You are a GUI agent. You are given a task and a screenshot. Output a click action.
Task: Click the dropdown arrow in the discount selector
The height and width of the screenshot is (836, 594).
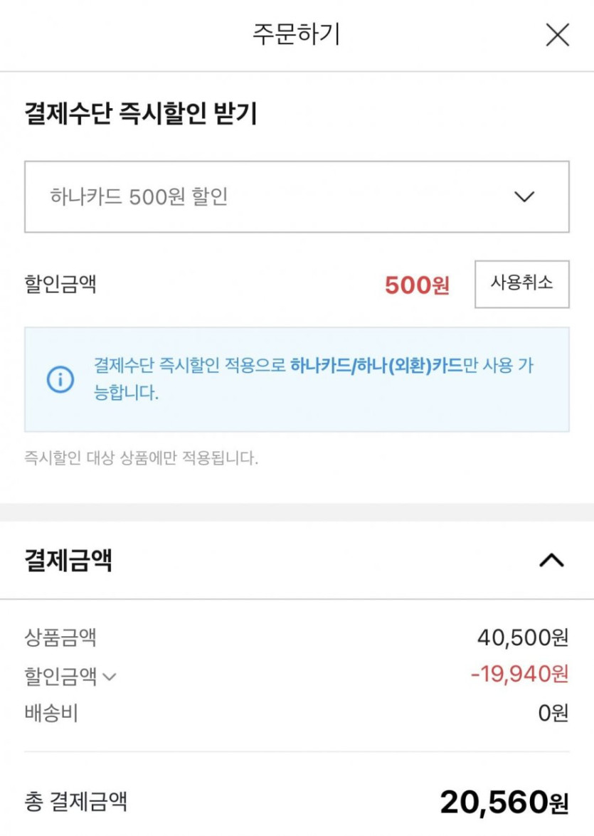(524, 197)
